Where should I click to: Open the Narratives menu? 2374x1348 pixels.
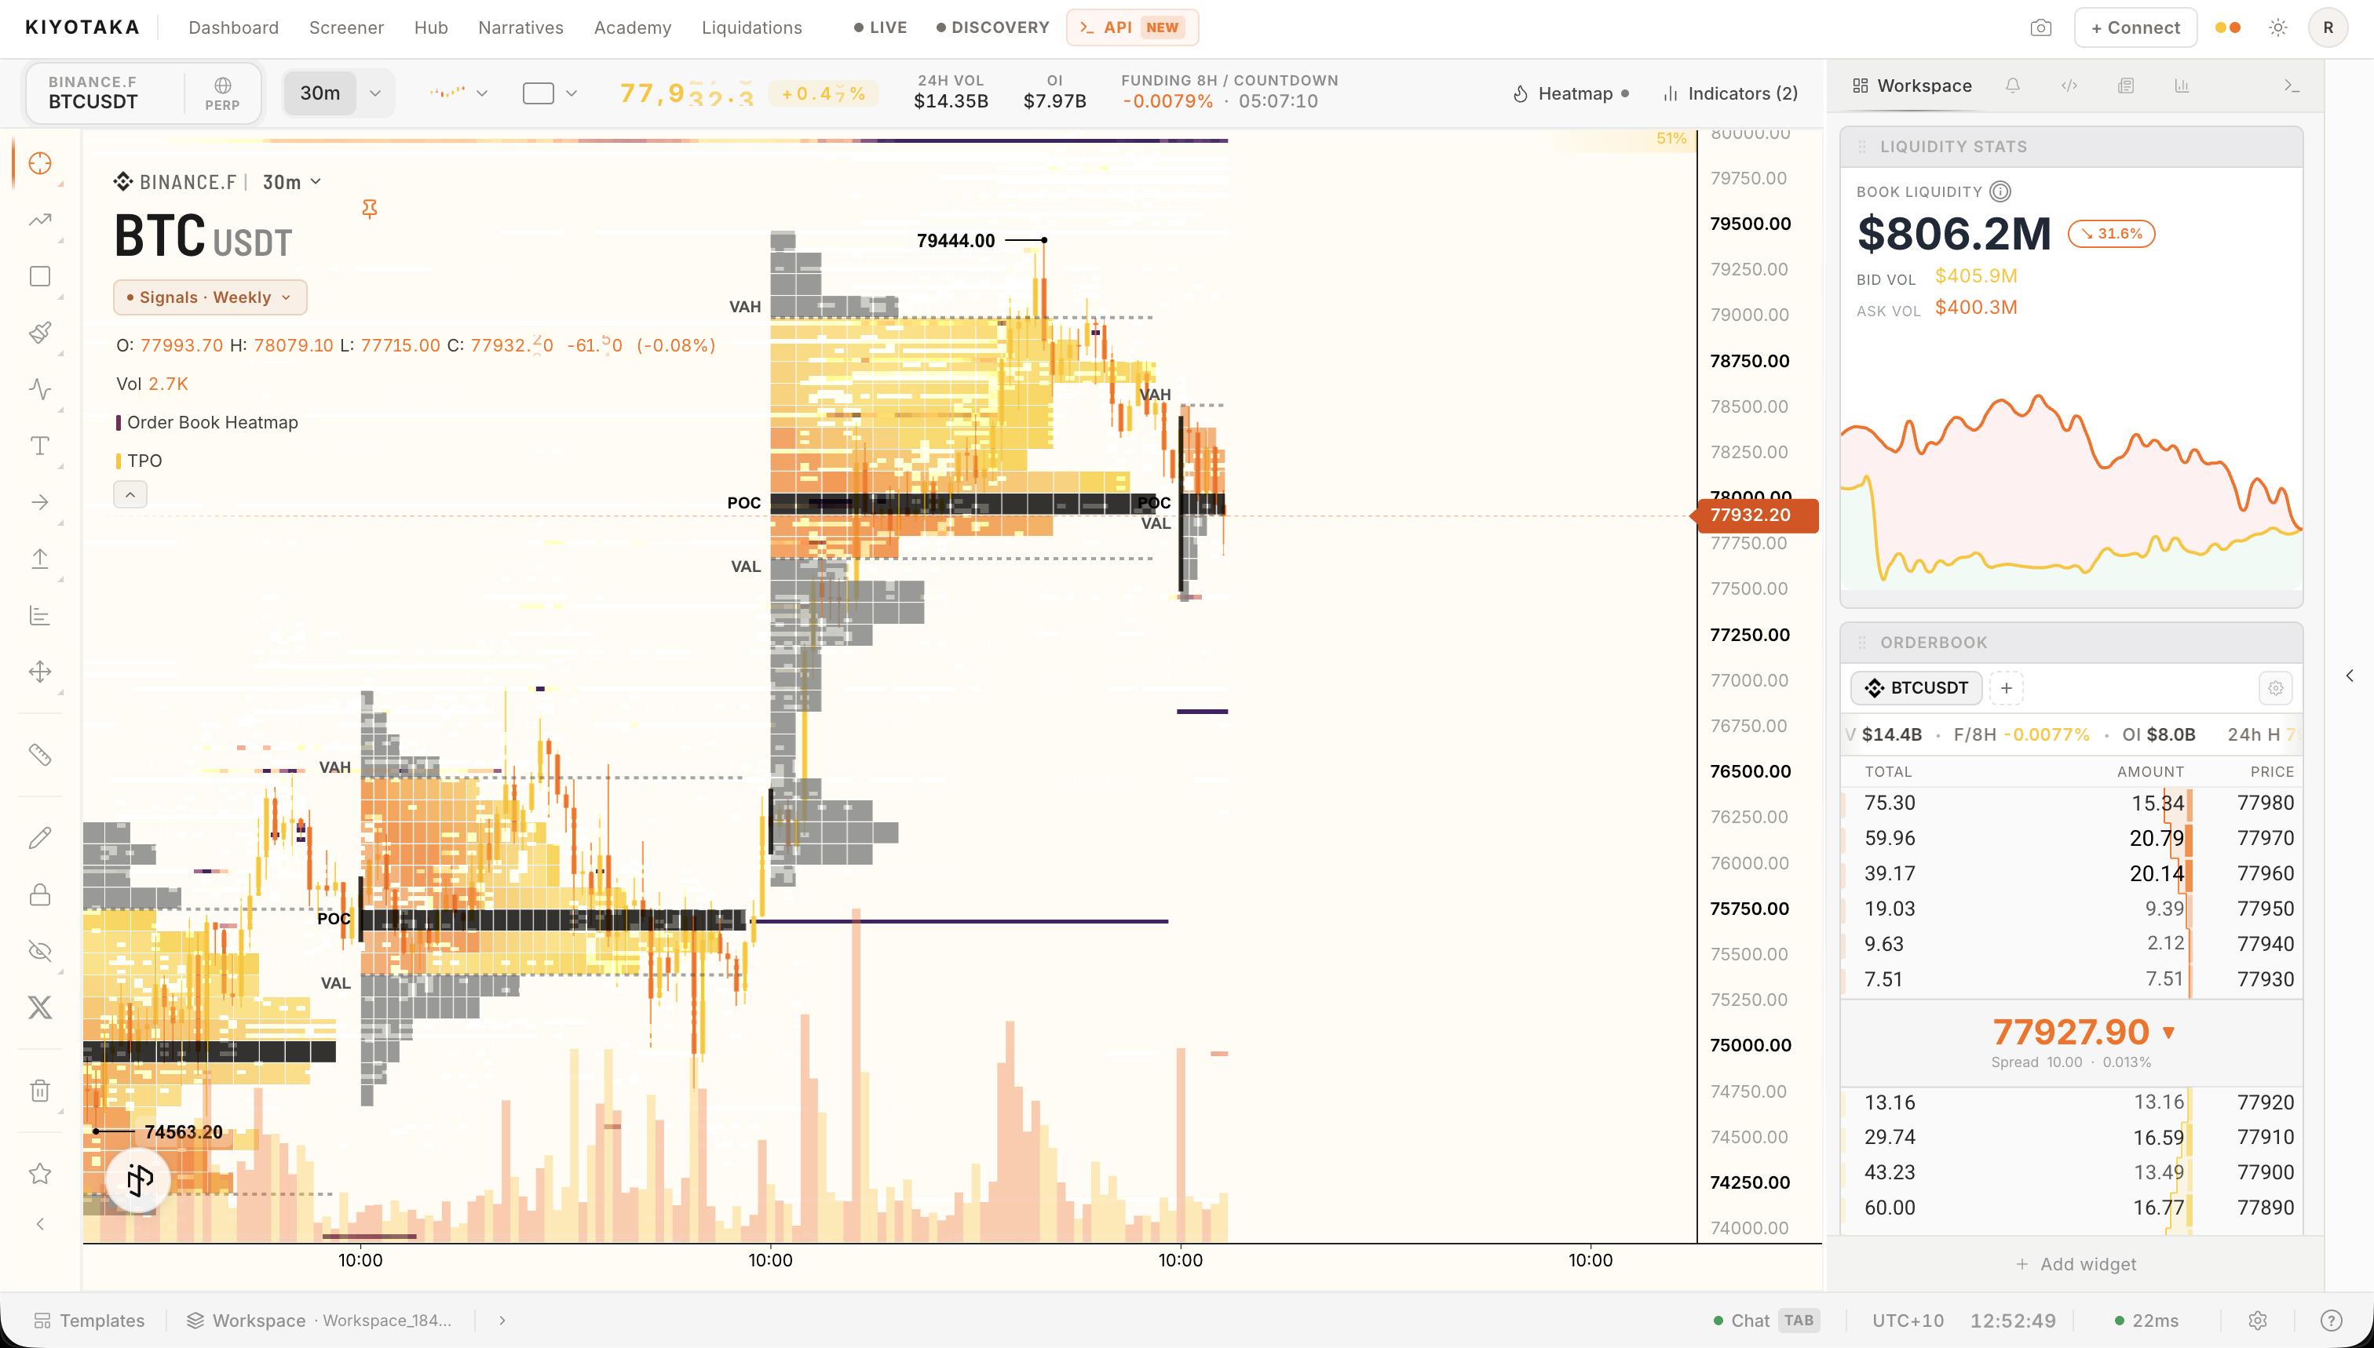(520, 27)
